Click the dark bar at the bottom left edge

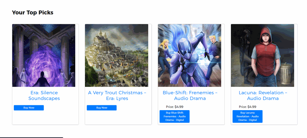coord(32,138)
